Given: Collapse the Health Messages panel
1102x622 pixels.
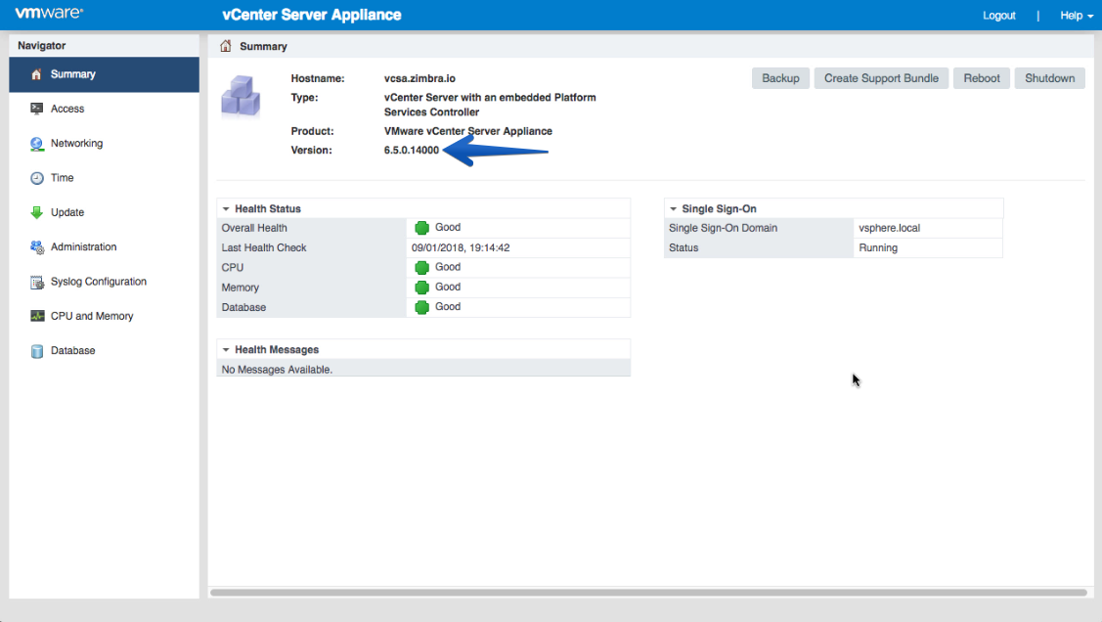Looking at the screenshot, I should 226,349.
